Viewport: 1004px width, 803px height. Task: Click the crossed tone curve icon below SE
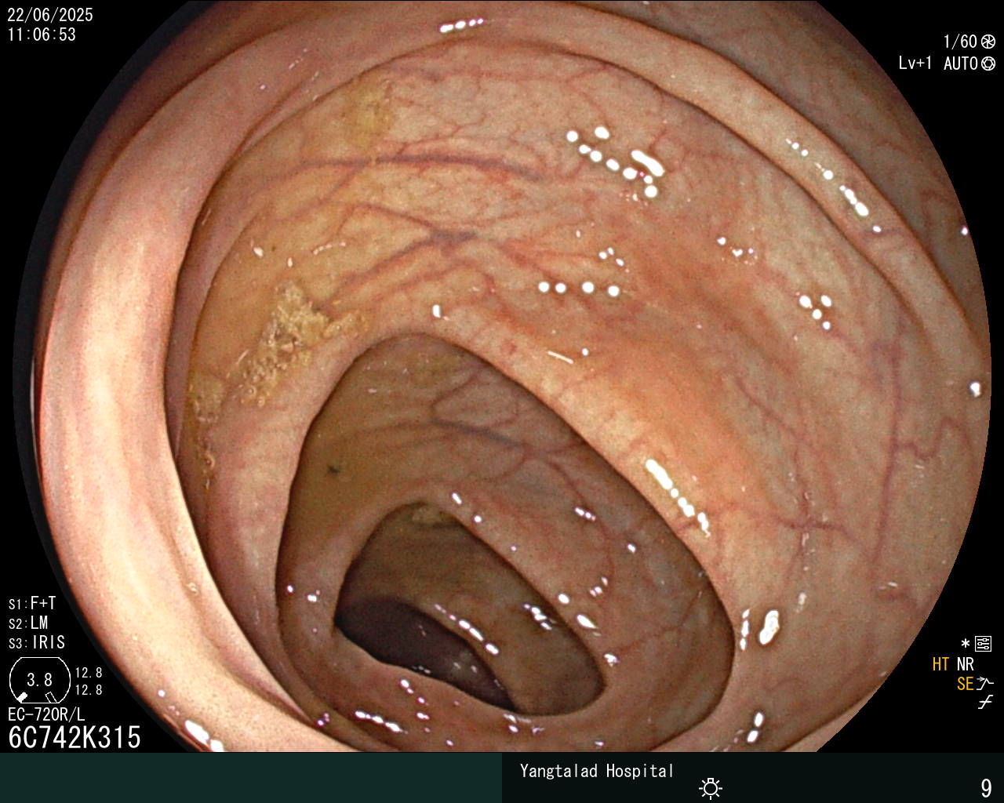click(985, 703)
